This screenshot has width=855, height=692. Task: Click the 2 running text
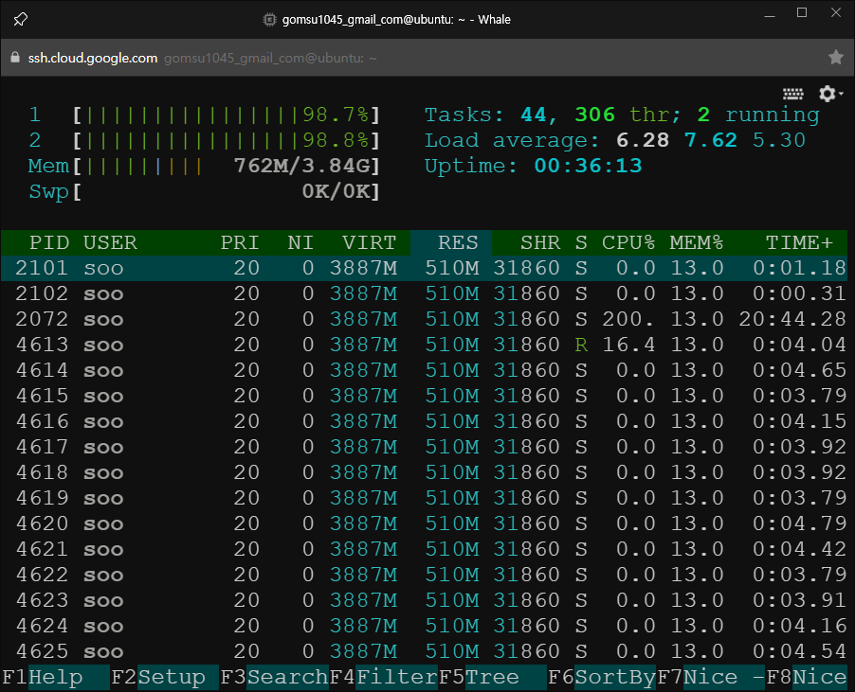click(x=758, y=115)
